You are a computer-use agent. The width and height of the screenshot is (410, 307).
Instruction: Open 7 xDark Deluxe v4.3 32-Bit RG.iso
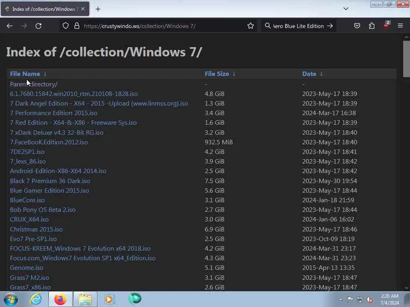coord(56,133)
